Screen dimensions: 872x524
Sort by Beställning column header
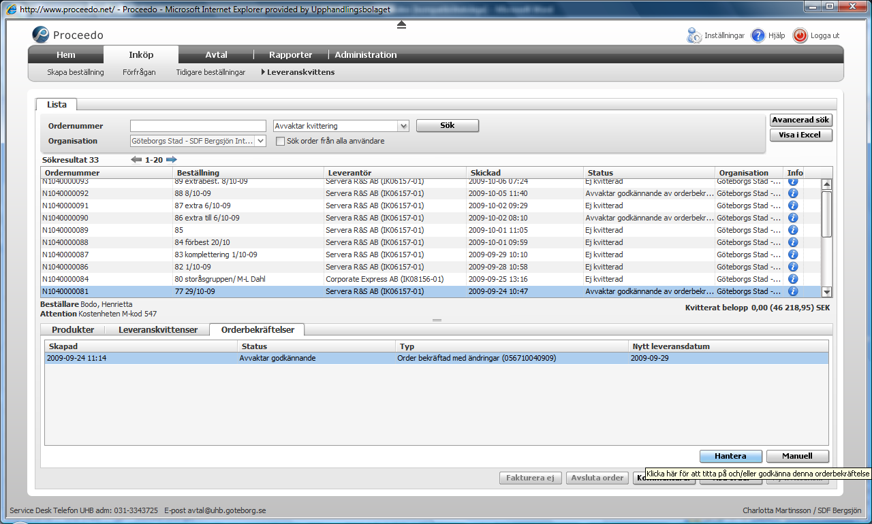pyautogui.click(x=248, y=173)
